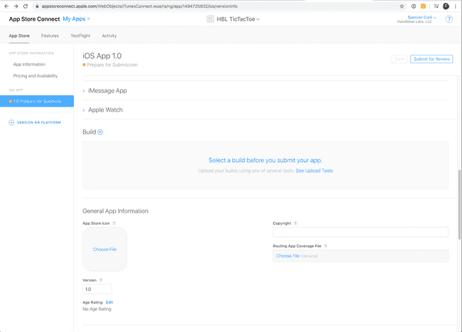
Task: Open the My Apps dropdown
Action: click(x=76, y=19)
